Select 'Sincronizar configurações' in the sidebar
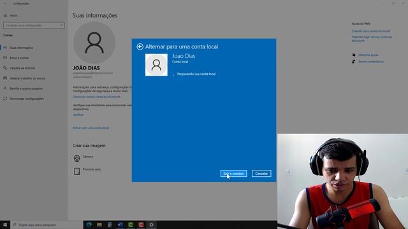Screen dimensions: 408x229 27,99
